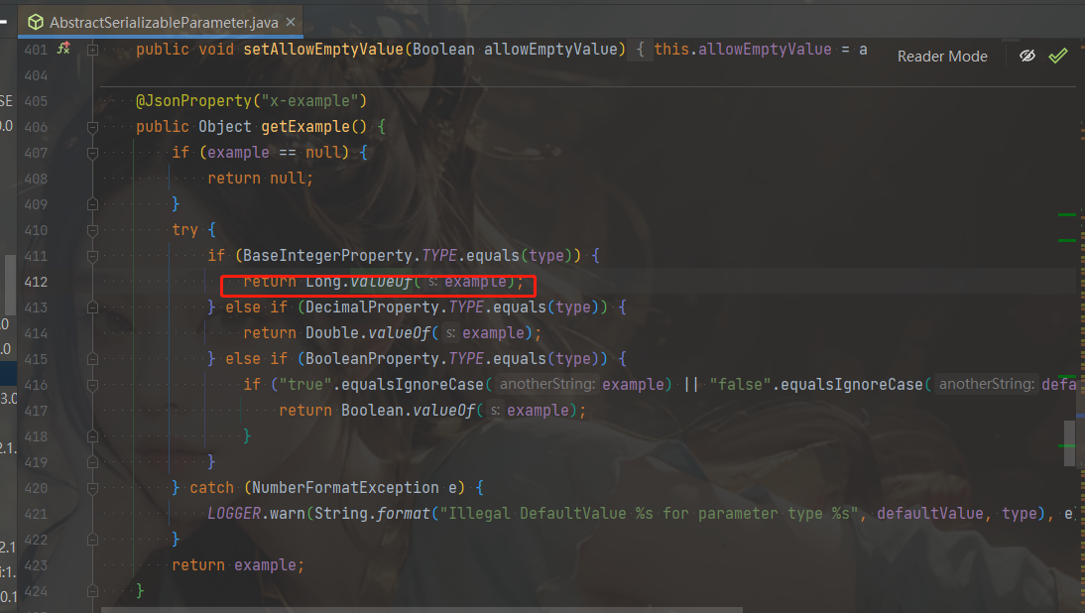Switch to the AbstractSerializableParameter.java tab
1085x613 pixels.
pos(149,21)
